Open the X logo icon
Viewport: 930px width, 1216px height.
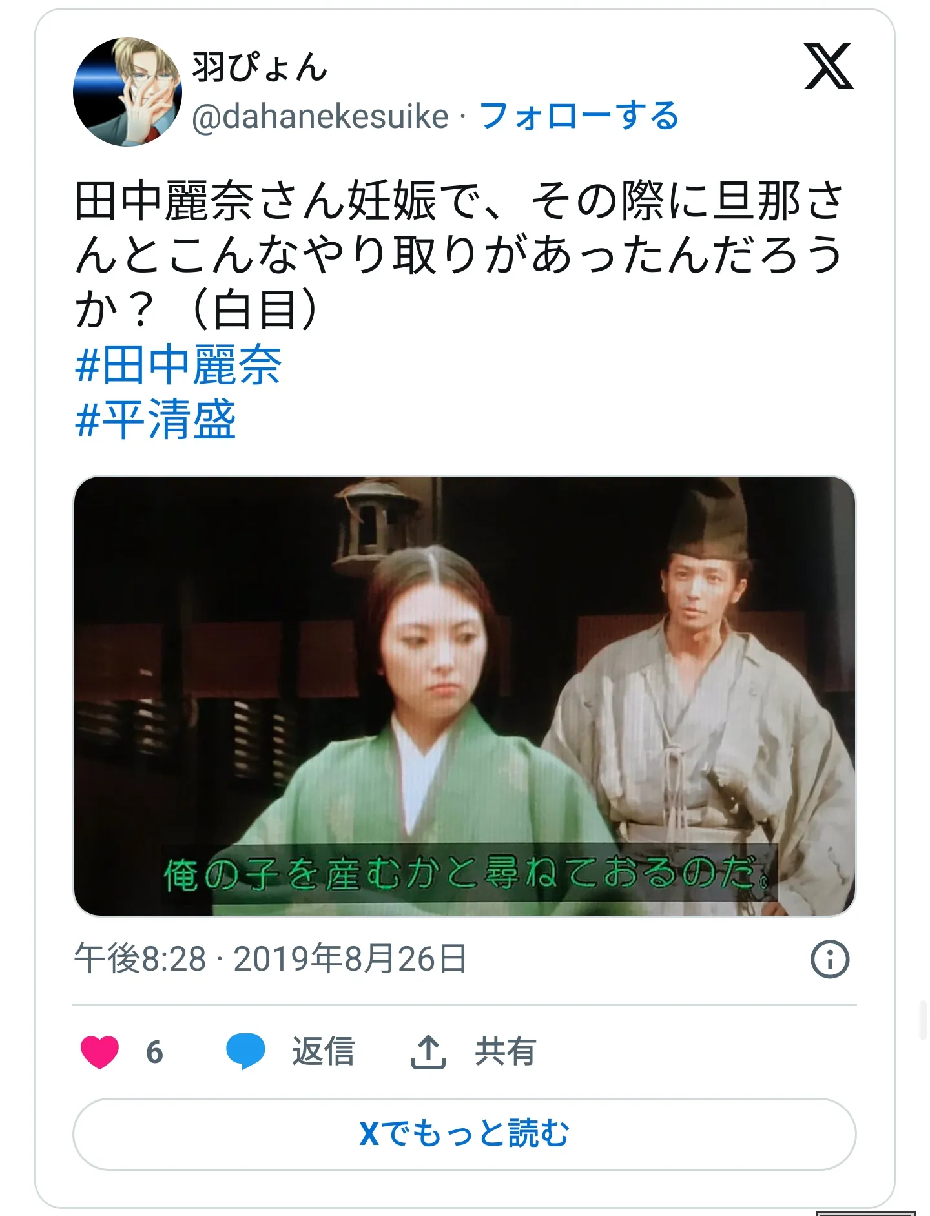[x=829, y=66]
